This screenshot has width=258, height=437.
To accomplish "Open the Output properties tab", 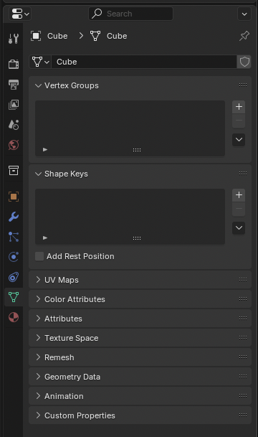I will 14,84.
